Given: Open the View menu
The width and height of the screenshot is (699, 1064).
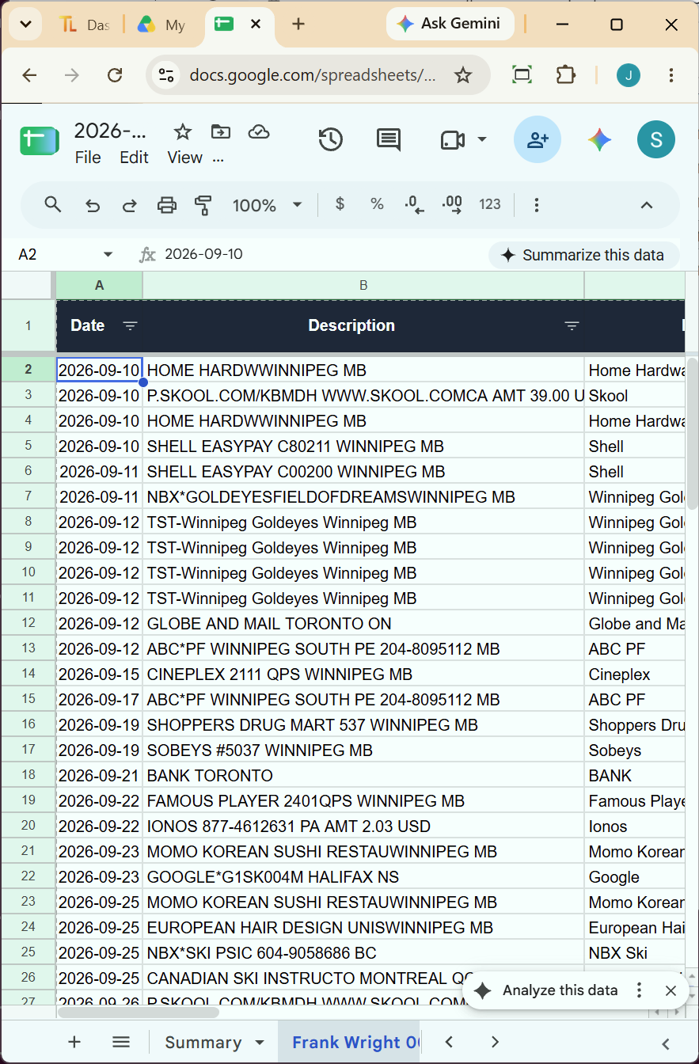Looking at the screenshot, I should click(x=184, y=158).
